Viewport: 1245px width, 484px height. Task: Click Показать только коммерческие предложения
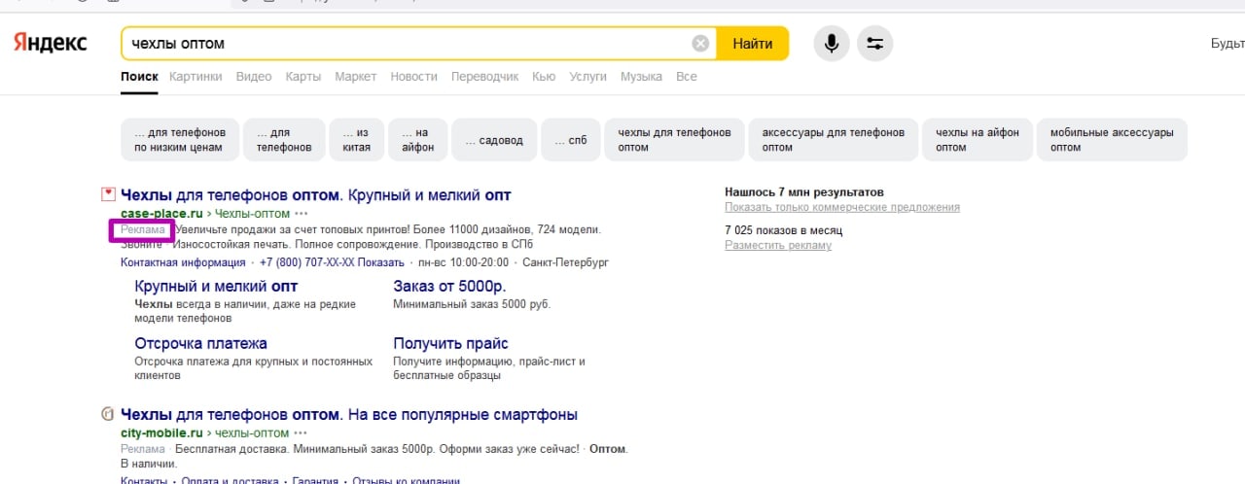click(842, 207)
